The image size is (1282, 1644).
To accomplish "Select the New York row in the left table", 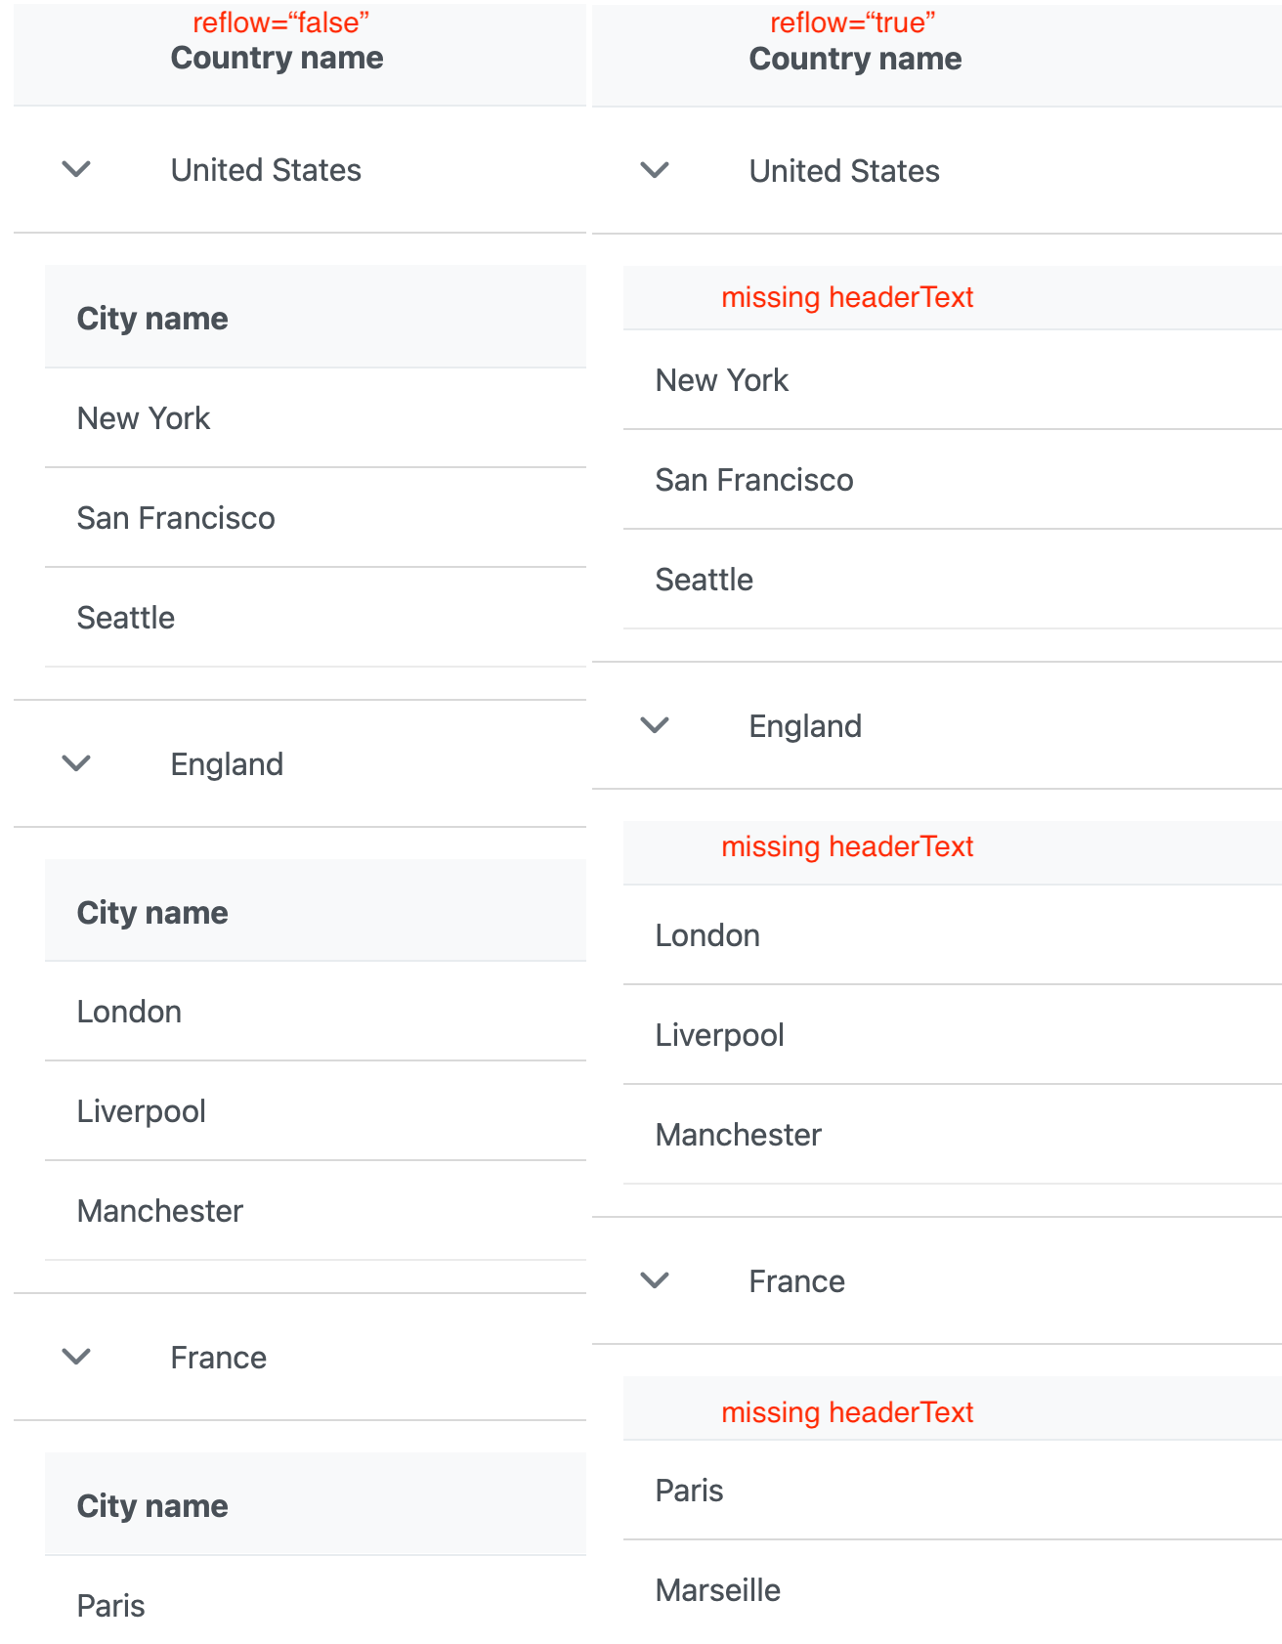I will pyautogui.click(x=143, y=418).
